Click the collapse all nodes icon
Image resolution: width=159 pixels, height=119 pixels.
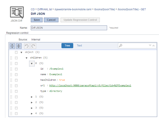click(x=19, y=46)
